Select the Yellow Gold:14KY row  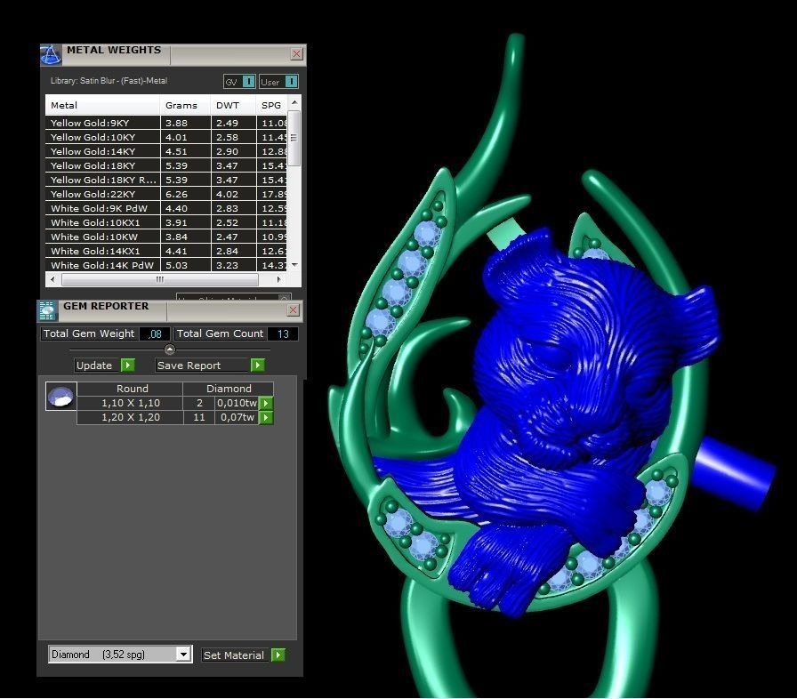166,151
